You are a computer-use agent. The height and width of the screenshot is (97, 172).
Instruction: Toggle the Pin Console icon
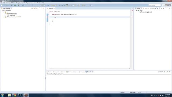[x=159, y=72]
